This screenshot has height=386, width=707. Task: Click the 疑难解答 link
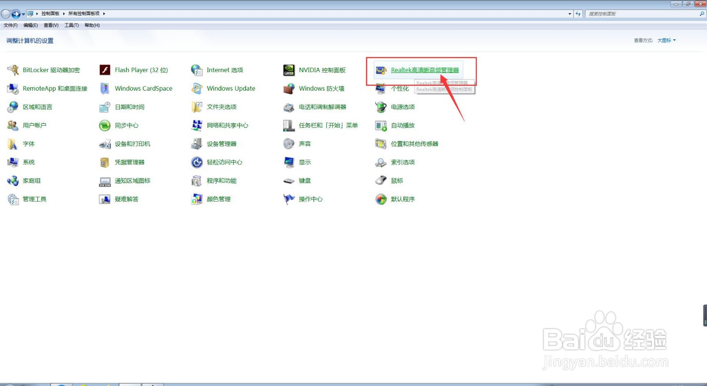[x=126, y=199]
